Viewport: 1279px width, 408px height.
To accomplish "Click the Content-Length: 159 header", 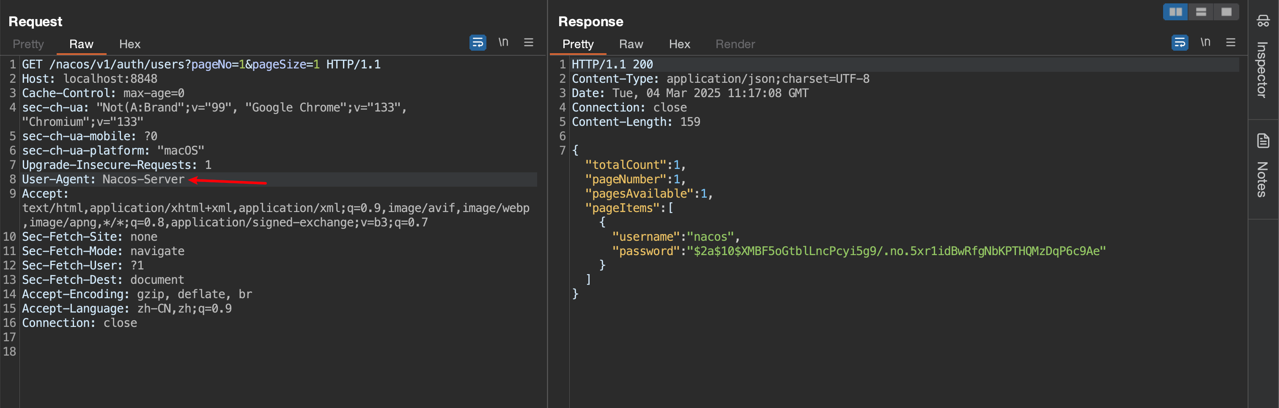I will pos(636,122).
